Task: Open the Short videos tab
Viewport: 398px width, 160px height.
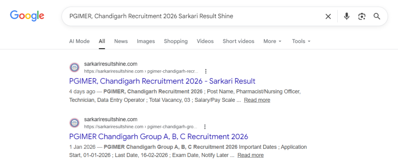Action: tap(238, 41)
